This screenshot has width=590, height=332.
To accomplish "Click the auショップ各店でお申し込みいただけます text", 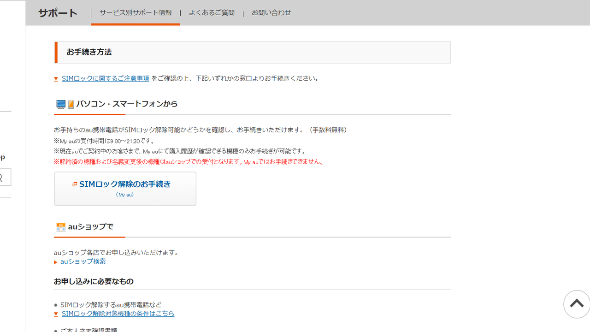I will click(117, 253).
